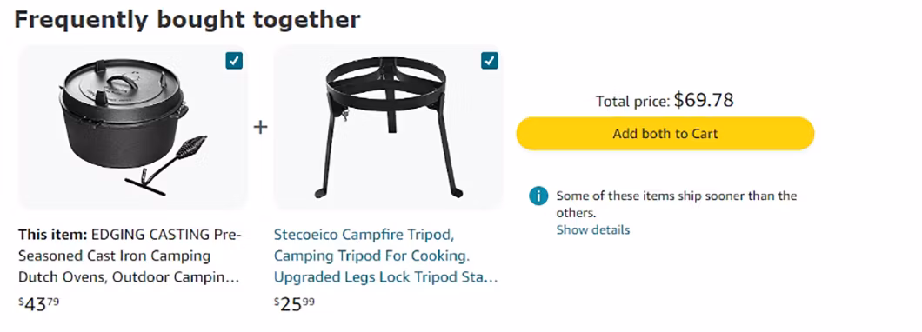The height and width of the screenshot is (332, 922).
Task: Click the lid lifter tool in photo
Action: pos(168,166)
